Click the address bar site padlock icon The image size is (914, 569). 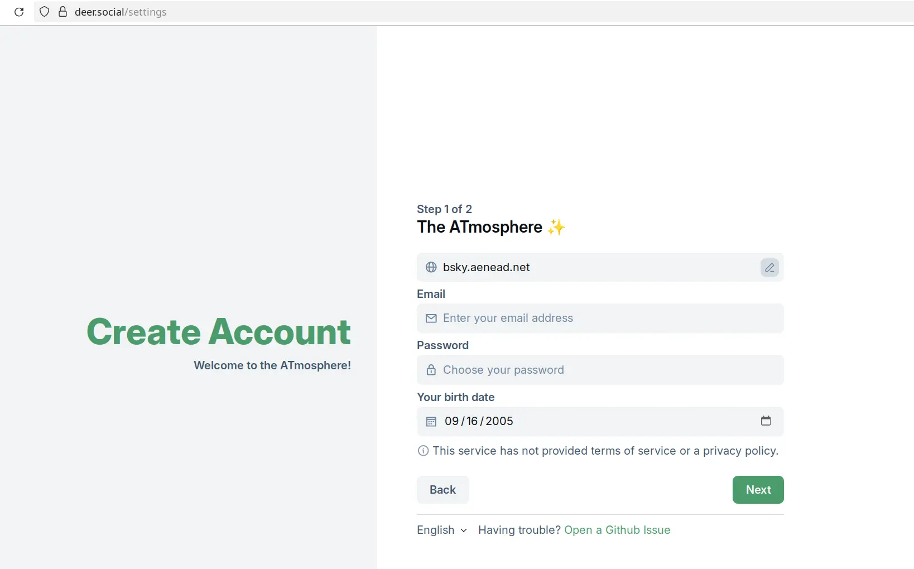pyautogui.click(x=63, y=12)
